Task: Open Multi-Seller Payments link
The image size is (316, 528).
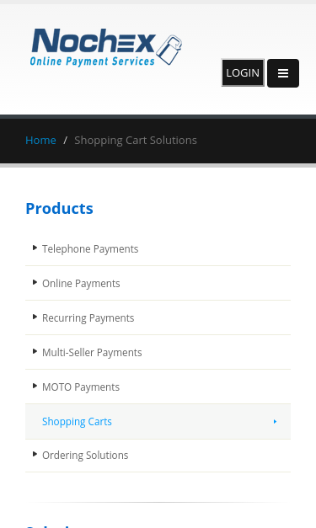Action: pos(92,353)
